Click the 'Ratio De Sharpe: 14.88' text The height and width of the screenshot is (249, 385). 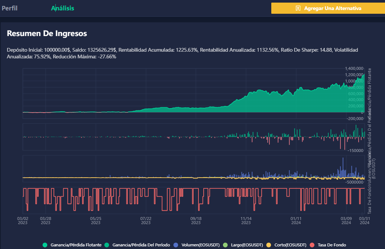[306, 50]
